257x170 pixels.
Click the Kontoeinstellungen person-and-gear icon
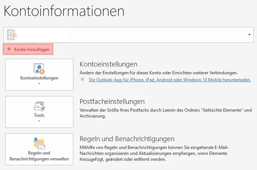39,69
